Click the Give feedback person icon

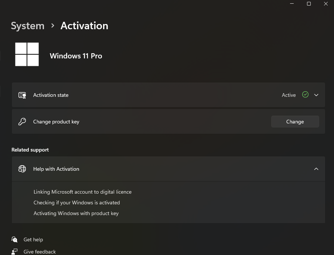pyautogui.click(x=14, y=252)
